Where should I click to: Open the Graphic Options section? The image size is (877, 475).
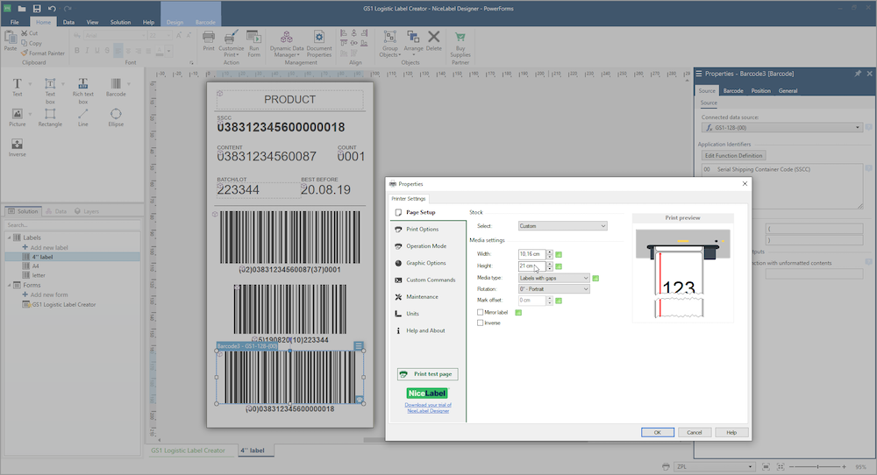pos(425,263)
